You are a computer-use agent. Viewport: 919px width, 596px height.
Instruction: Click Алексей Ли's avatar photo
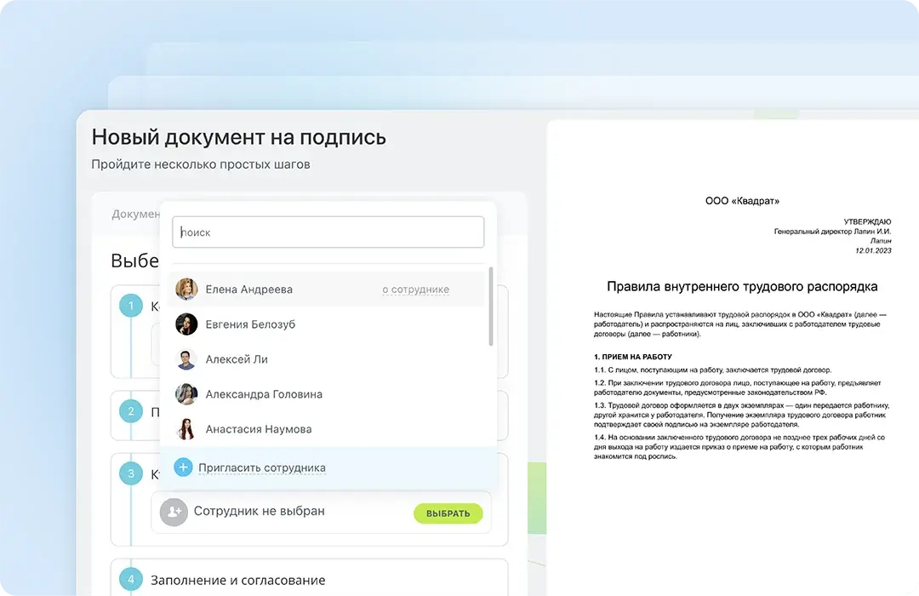pos(186,359)
